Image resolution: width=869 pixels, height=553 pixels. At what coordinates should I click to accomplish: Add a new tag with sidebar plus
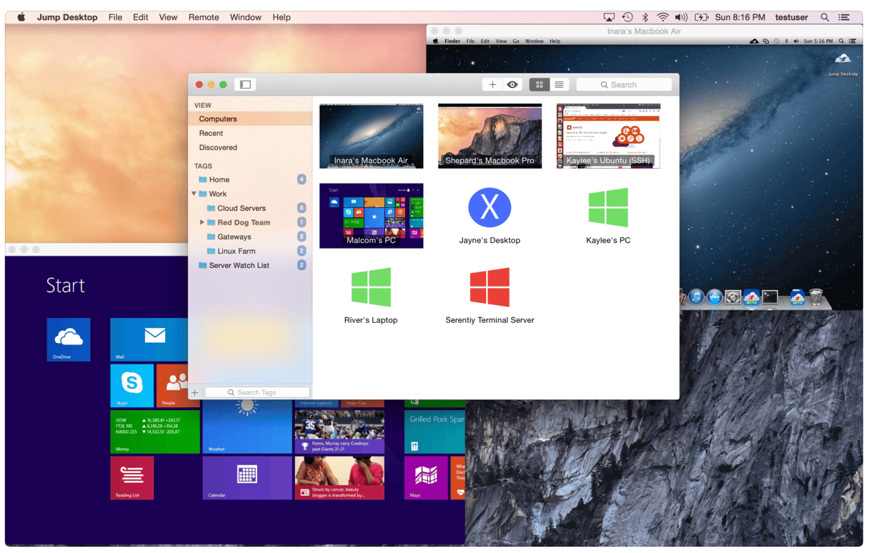[194, 392]
